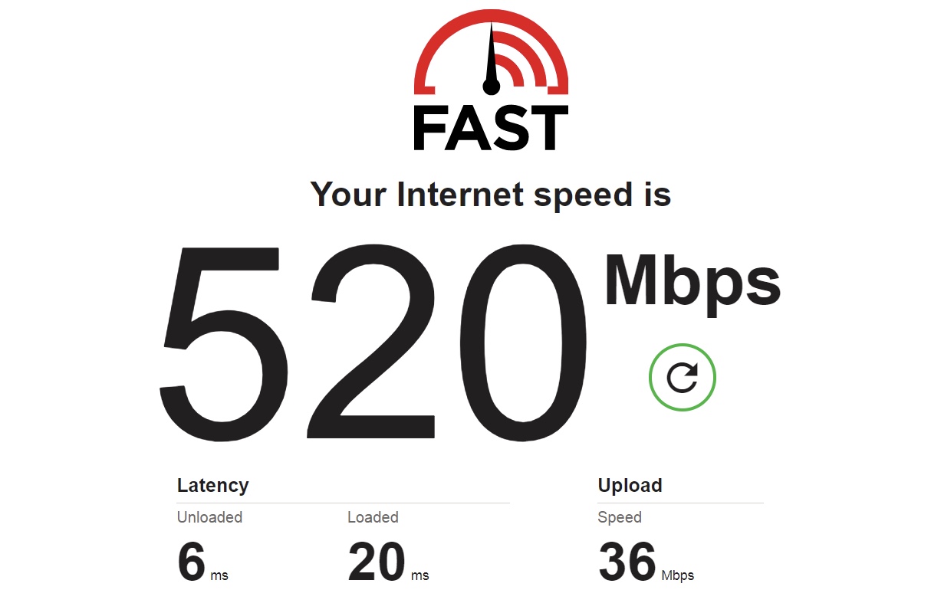Click the ms unit next to 6

219,575
